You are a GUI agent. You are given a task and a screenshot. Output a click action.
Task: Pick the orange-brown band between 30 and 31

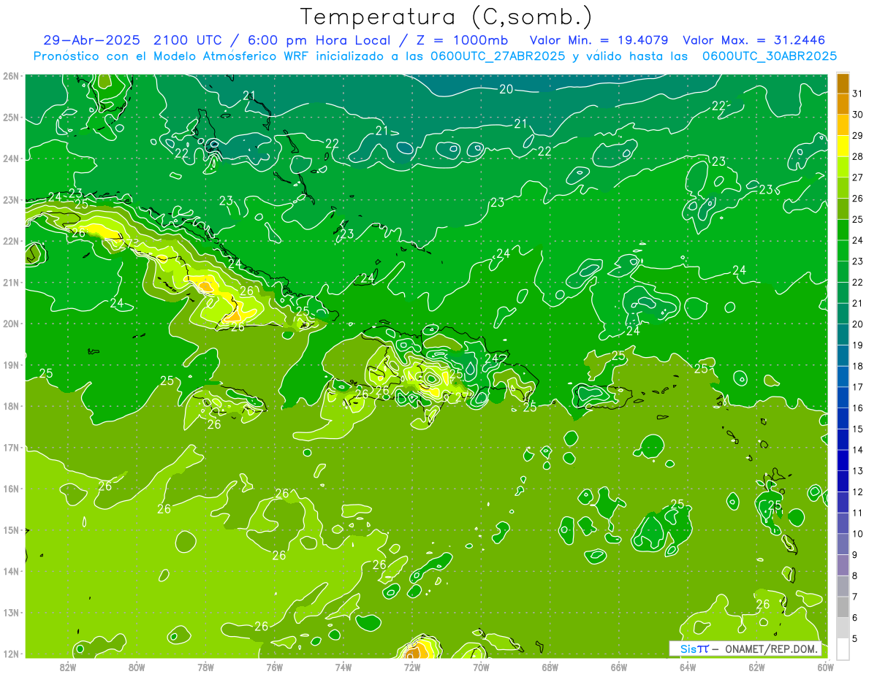point(843,104)
